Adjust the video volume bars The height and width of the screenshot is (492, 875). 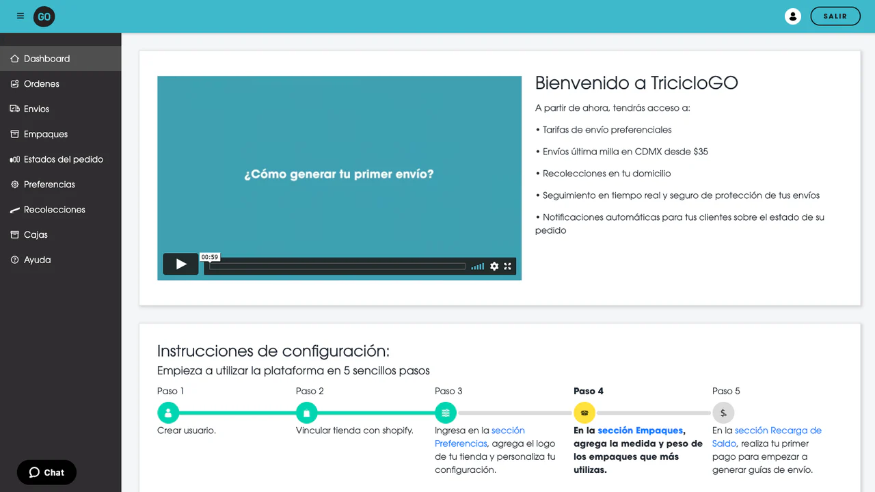[478, 266]
